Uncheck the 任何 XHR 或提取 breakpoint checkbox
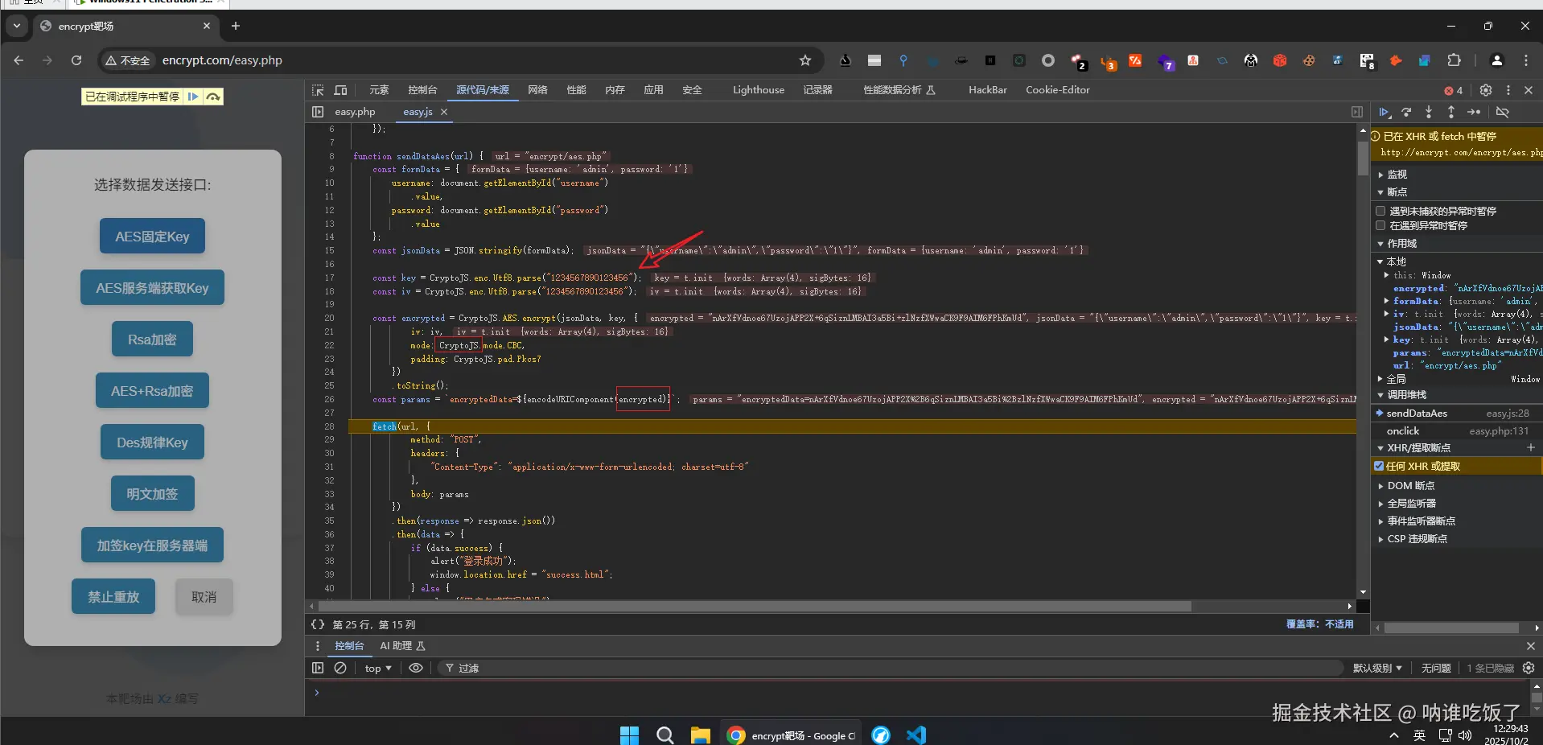Image resolution: width=1543 pixels, height=745 pixels. coord(1379,466)
